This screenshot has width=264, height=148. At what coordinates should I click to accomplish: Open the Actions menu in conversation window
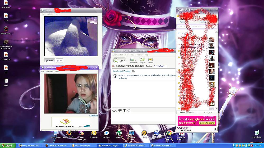(139, 55)
